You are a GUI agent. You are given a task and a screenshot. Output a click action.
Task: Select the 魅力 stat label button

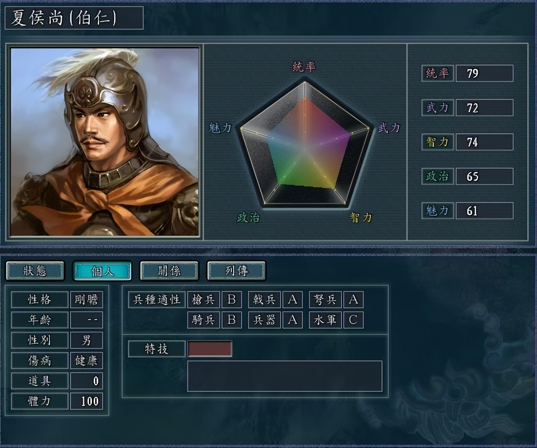437,211
